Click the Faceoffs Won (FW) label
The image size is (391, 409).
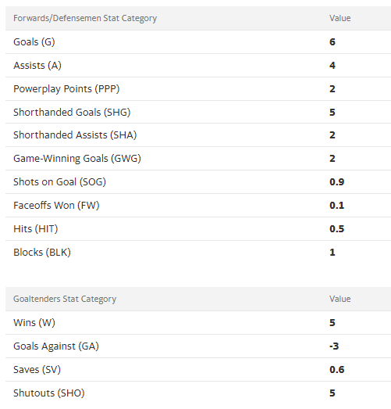point(56,206)
